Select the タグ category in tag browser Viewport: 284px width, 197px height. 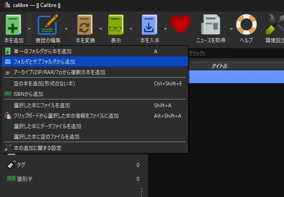[x=73, y=165]
